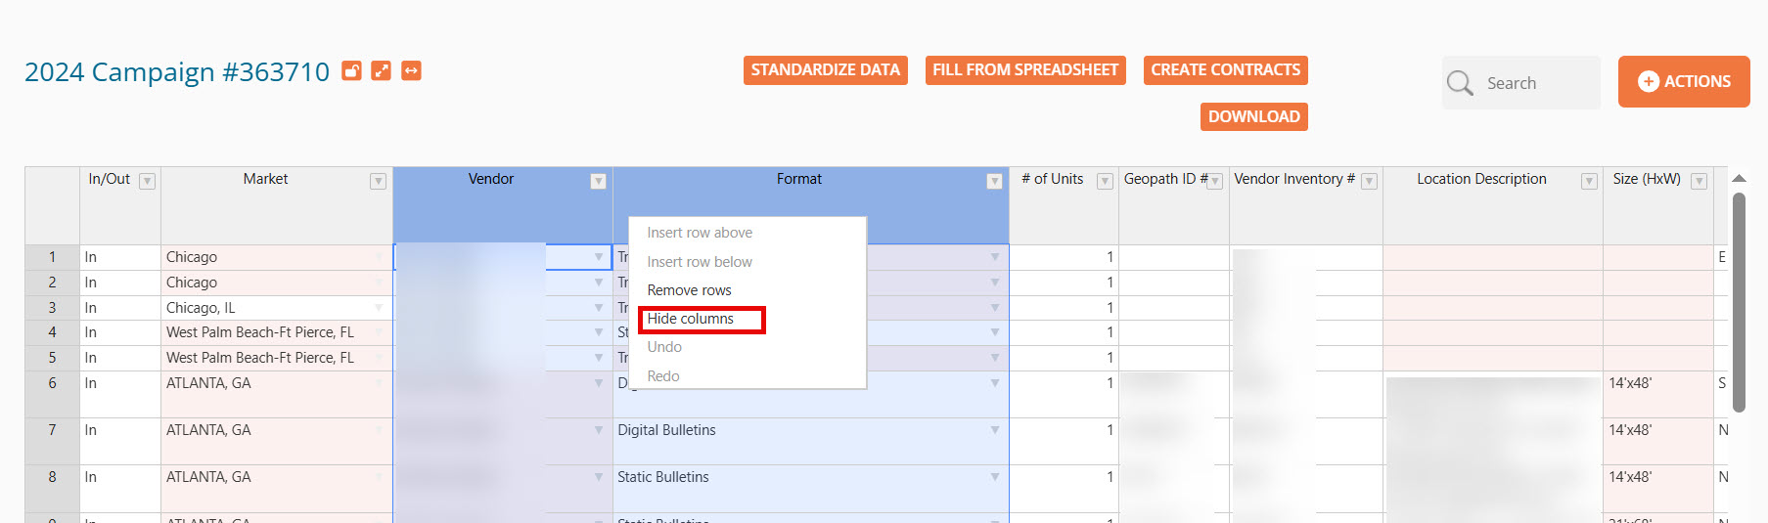This screenshot has width=1768, height=523.
Task: Expand Format dropdown for Digital Bulletins row 7
Action: (994, 430)
